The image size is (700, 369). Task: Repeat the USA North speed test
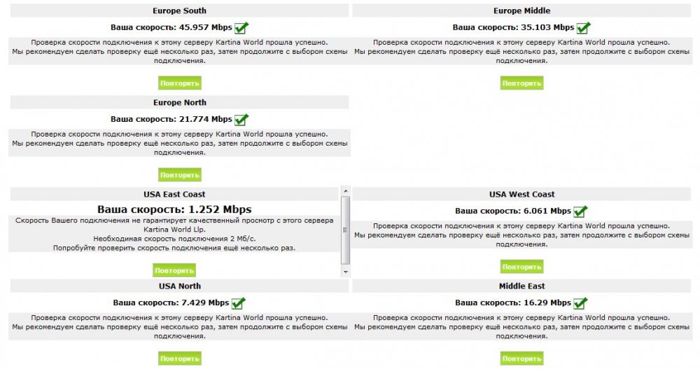[180, 358]
